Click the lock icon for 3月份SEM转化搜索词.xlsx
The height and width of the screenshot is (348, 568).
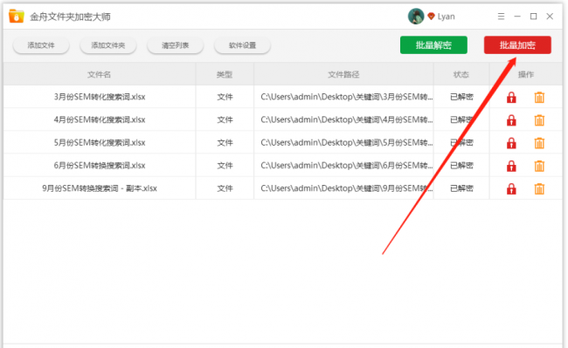click(x=511, y=97)
